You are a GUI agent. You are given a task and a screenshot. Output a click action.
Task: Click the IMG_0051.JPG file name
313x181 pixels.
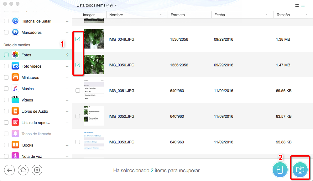pos(121,90)
